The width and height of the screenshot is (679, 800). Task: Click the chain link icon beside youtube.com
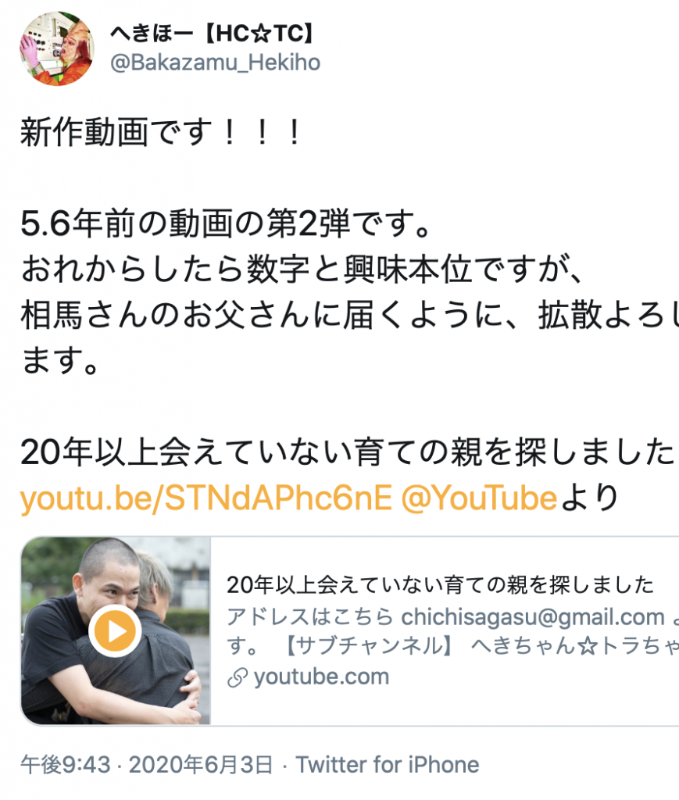coord(238,677)
